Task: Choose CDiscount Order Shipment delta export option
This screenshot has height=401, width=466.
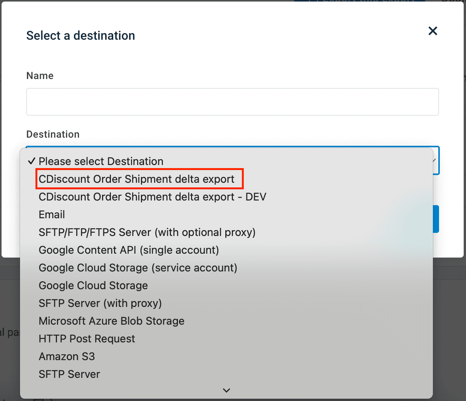Action: (137, 179)
